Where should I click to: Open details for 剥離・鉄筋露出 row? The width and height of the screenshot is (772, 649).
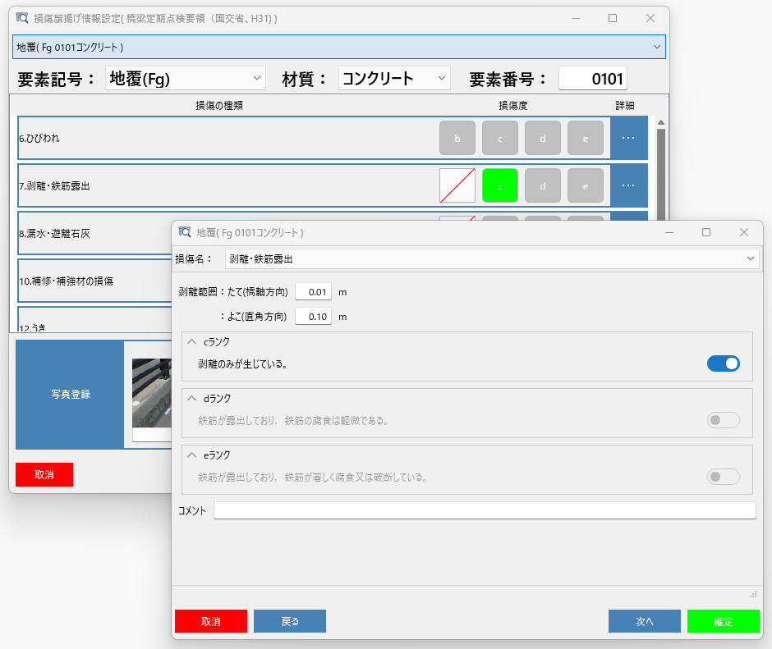(x=628, y=186)
